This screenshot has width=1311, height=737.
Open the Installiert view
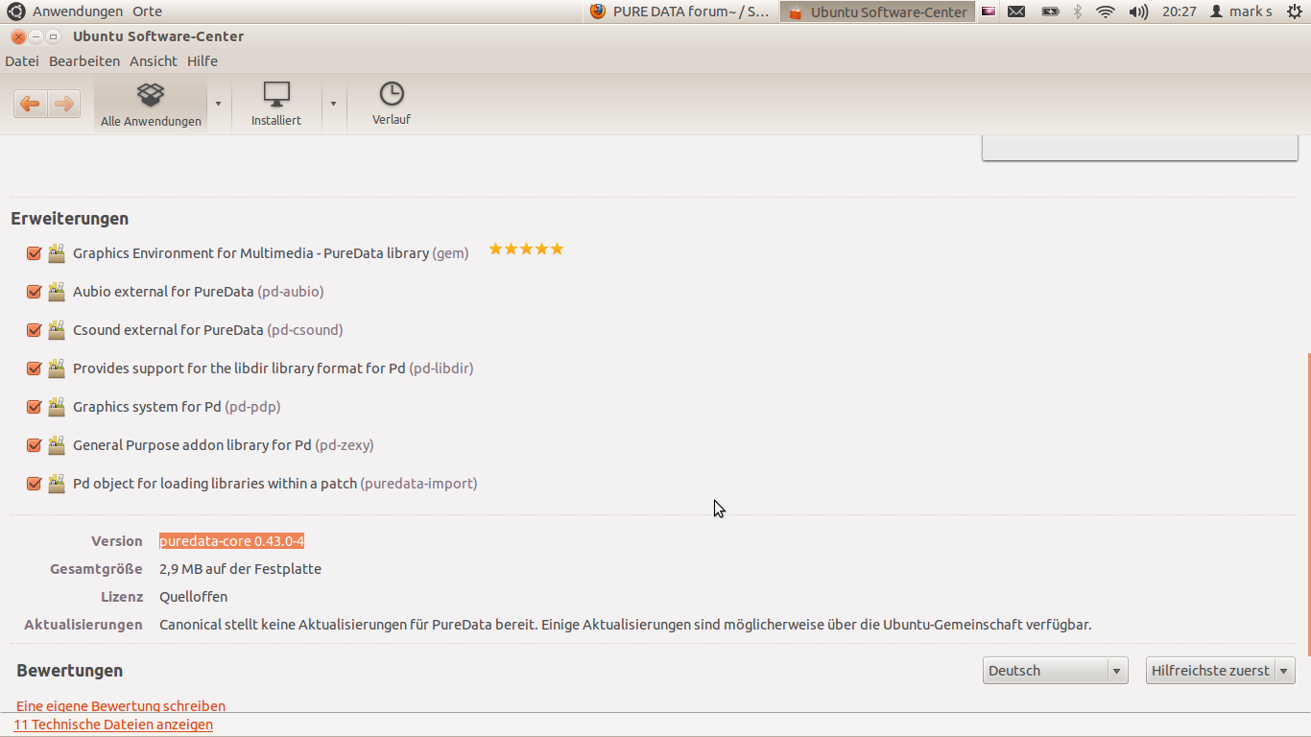pyautogui.click(x=276, y=105)
